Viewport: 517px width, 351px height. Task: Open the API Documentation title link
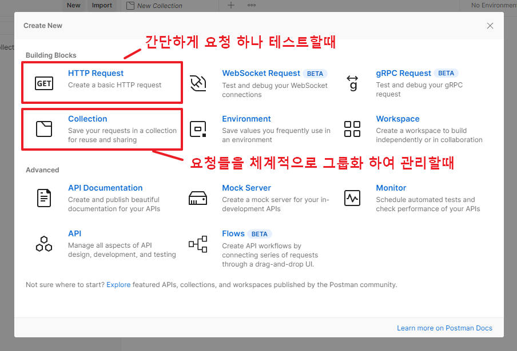[x=105, y=188]
